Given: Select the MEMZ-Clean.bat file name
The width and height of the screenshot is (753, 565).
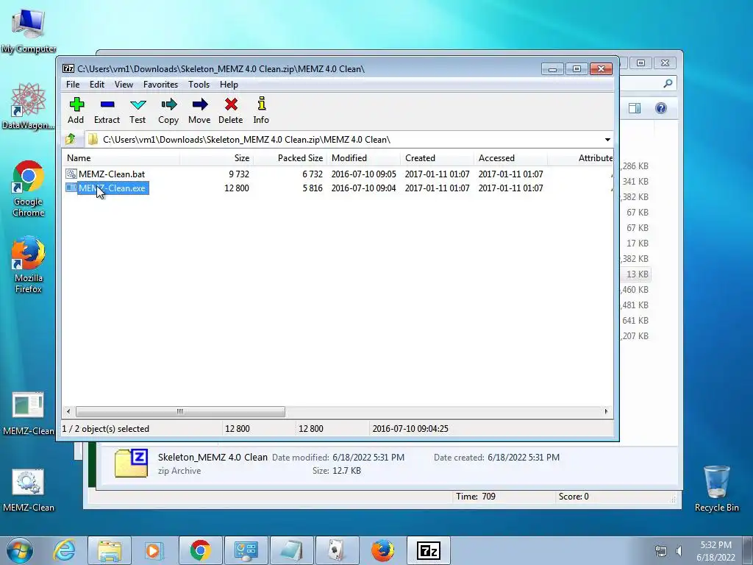Looking at the screenshot, I should pyautogui.click(x=112, y=174).
